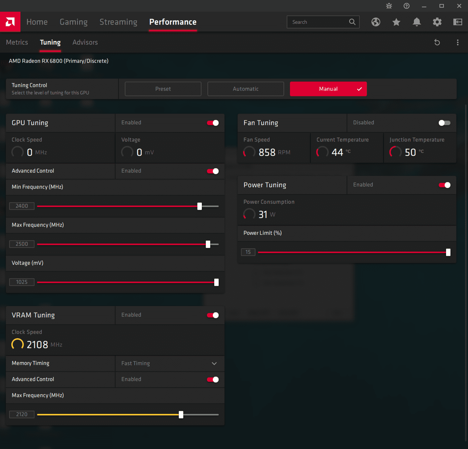Screen dimensions: 468x449
Task: Click the Min Frequency 2400 value box
Action: pyautogui.click(x=22, y=206)
